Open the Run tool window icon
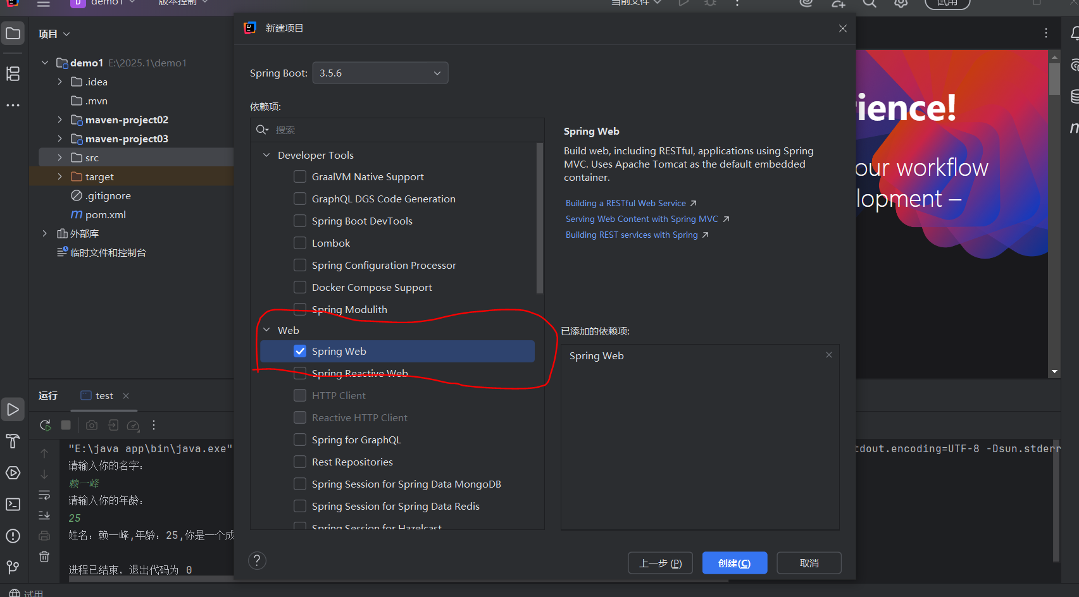This screenshot has width=1079, height=597. point(13,410)
